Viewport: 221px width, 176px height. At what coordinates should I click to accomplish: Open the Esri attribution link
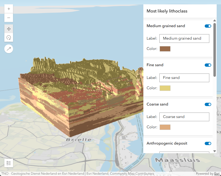[x=217, y=174]
